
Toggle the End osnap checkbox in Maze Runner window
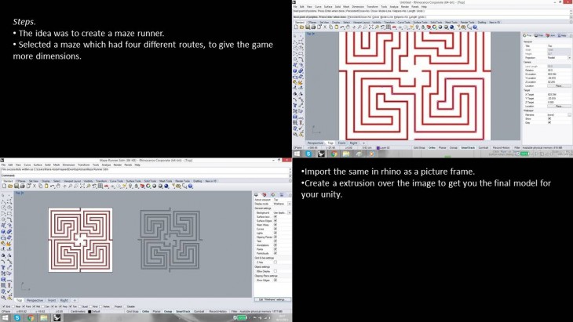[x=3, y=306]
